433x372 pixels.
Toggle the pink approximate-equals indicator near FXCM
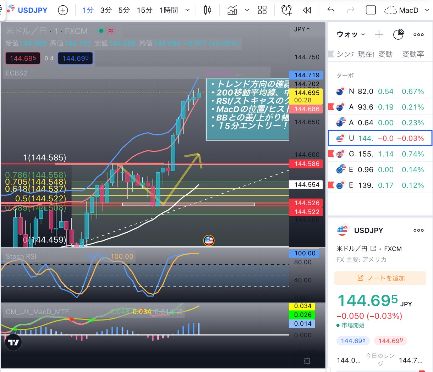[x=111, y=31]
